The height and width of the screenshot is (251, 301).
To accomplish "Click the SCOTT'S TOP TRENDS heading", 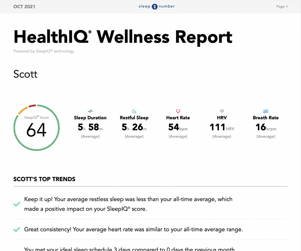I will [44, 179].
